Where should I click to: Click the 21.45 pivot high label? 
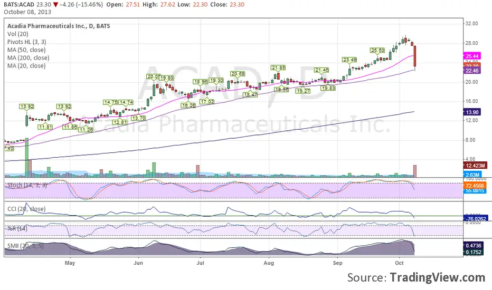[x=321, y=70]
